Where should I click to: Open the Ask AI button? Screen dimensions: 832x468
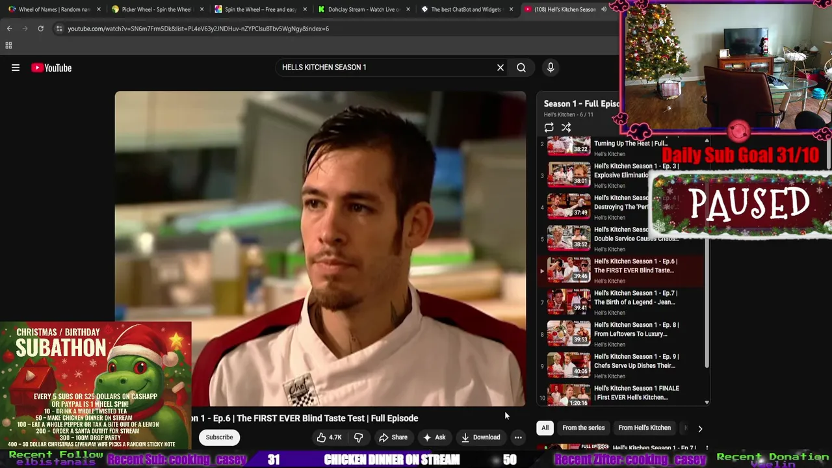click(x=434, y=437)
